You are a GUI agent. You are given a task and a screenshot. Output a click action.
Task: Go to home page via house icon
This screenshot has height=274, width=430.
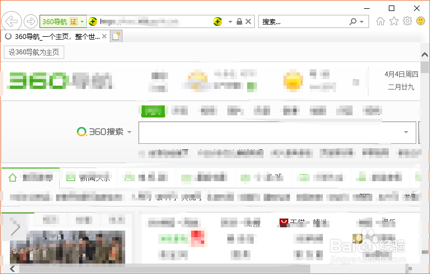[x=380, y=21]
